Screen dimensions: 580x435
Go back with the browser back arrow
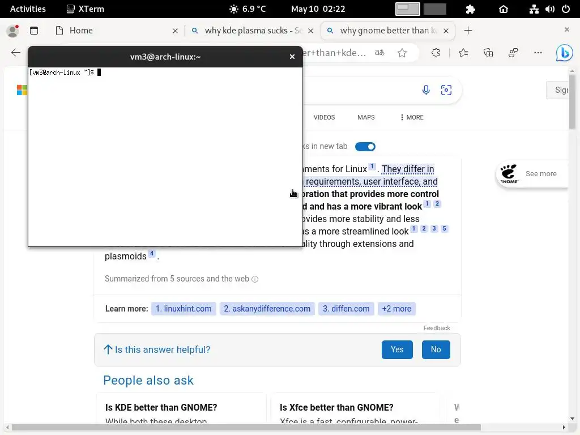tap(16, 53)
